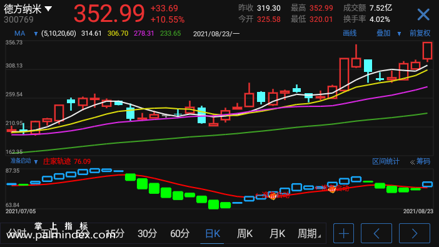439x247 pixels.
Task: Click the 画线 draw line button
Action: (x=350, y=33)
